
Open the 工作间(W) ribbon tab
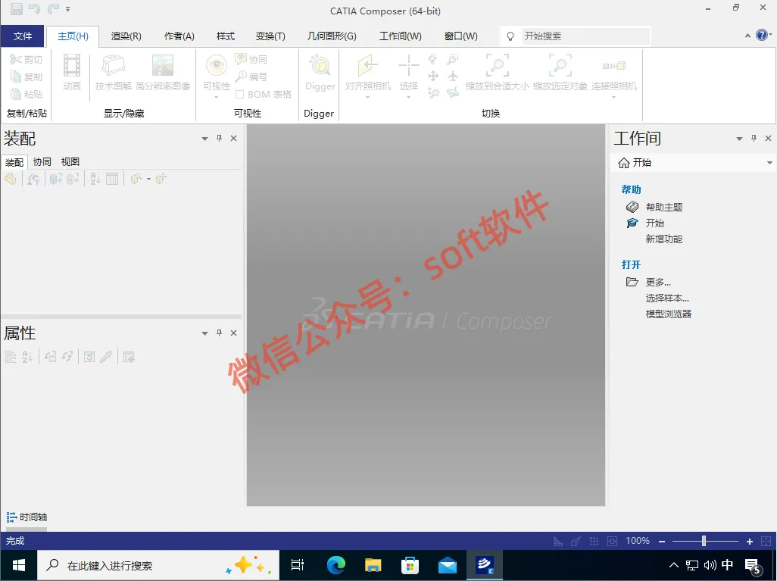point(401,36)
